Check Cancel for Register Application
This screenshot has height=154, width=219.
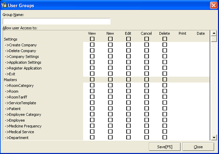tap(147, 68)
